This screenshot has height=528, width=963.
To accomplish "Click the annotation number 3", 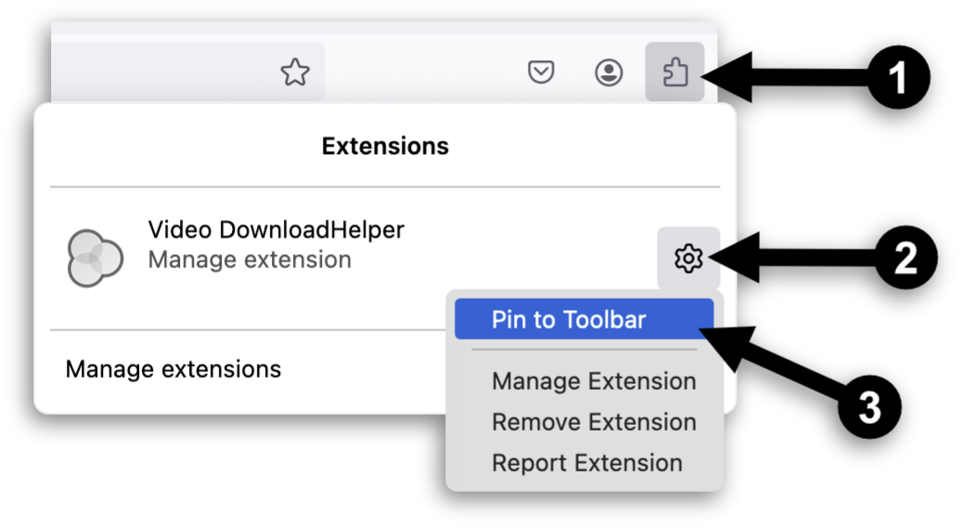I will pyautogui.click(x=869, y=408).
